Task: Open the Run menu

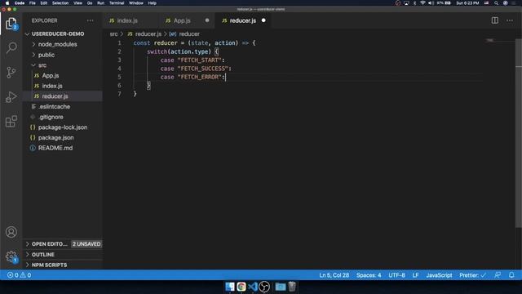Action: tap(101, 3)
